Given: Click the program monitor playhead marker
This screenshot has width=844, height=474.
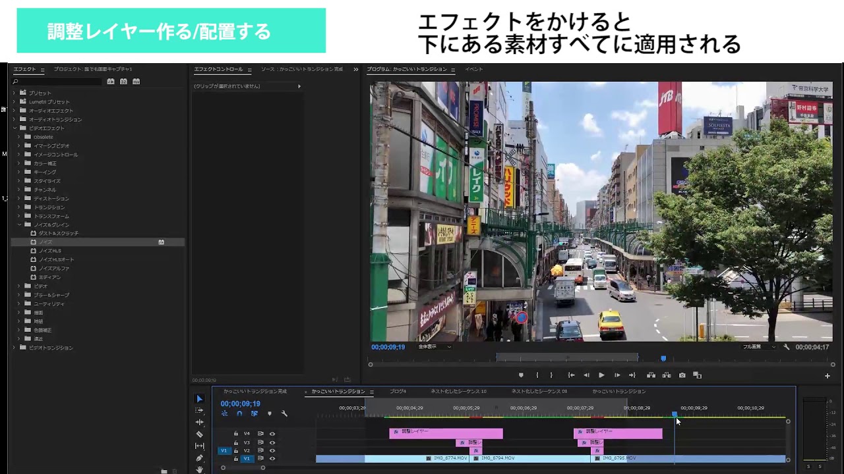Looking at the screenshot, I should pyautogui.click(x=663, y=359).
